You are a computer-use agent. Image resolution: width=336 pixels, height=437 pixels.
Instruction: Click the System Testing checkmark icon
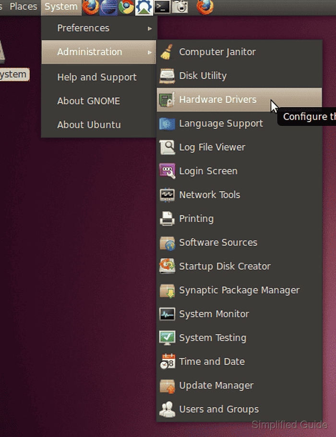pos(167,338)
